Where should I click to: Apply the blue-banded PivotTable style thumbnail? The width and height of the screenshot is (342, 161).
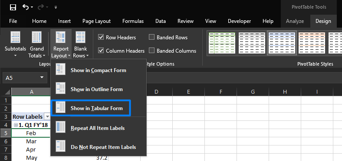click(282, 43)
